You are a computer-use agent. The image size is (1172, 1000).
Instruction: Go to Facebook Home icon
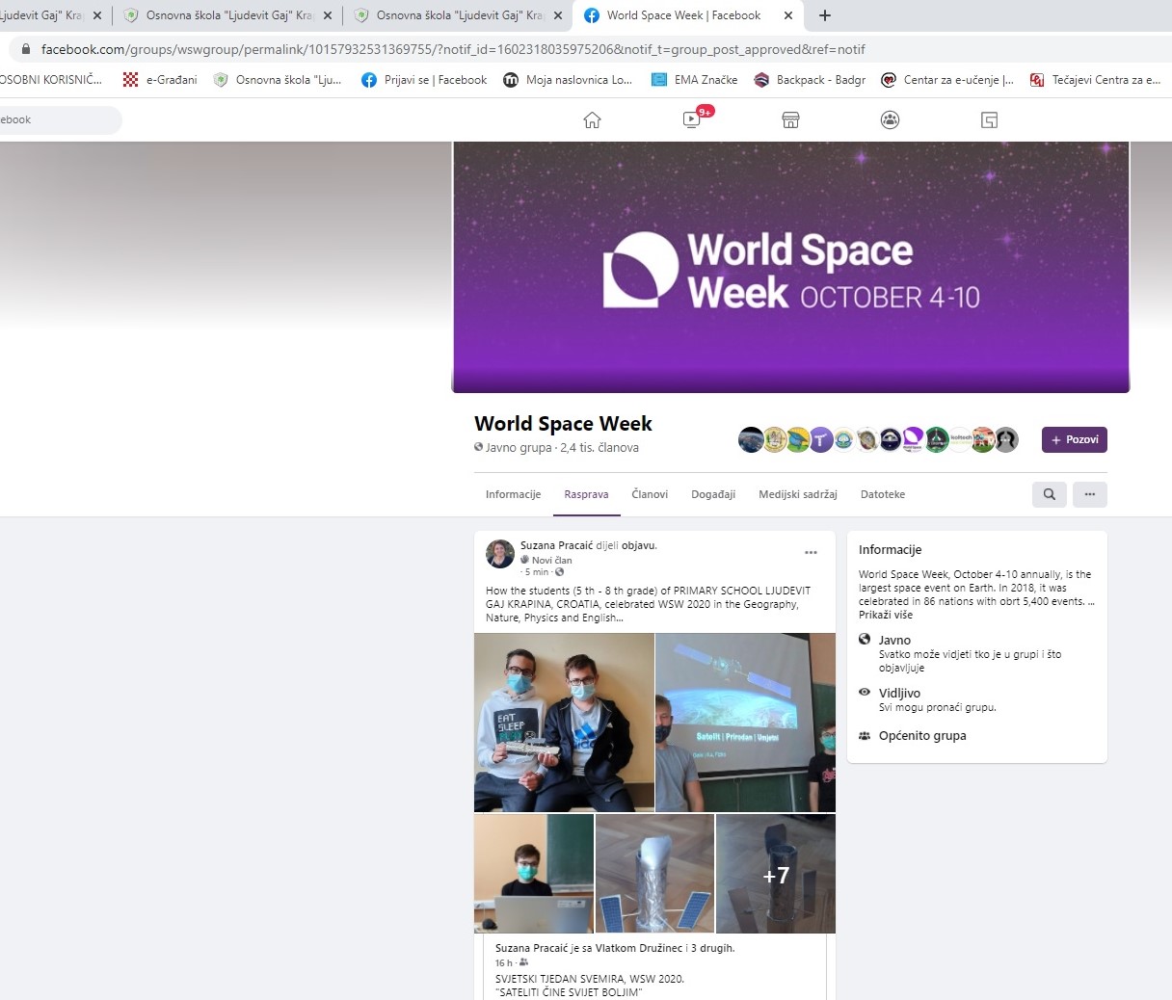[x=592, y=119]
